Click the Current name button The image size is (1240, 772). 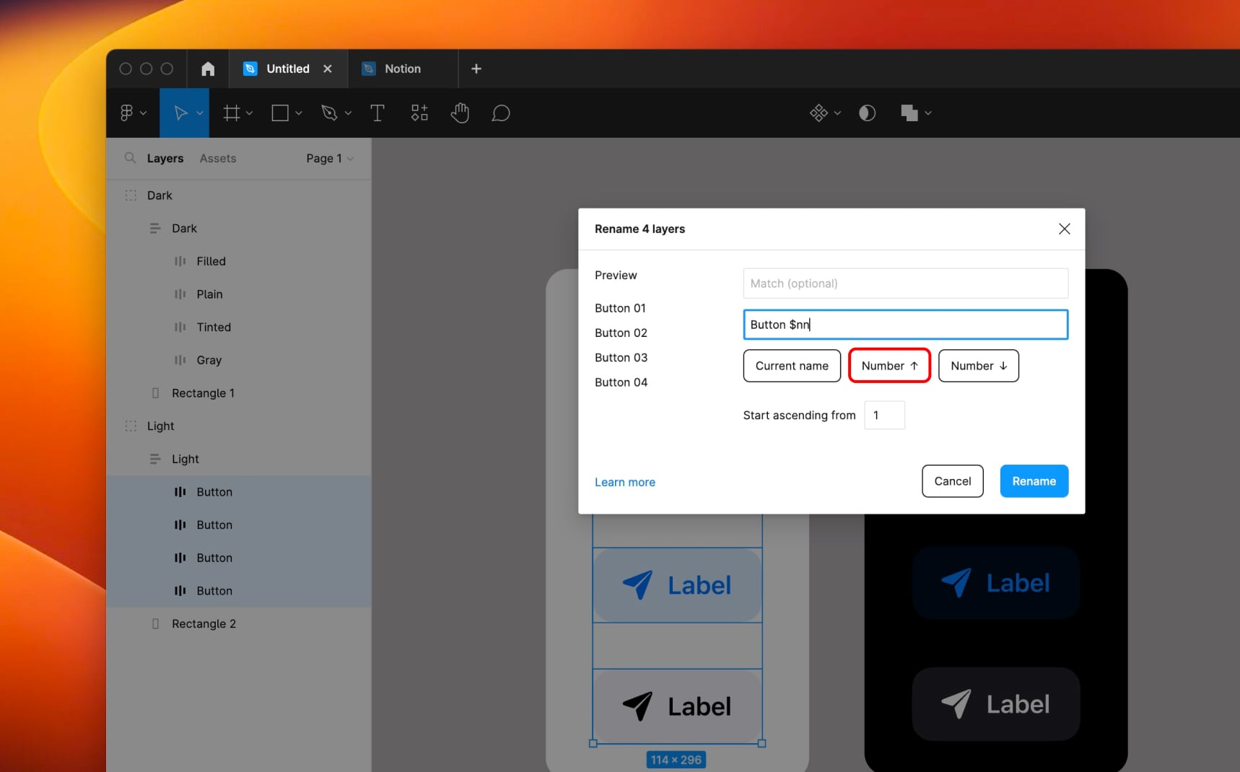[792, 366]
